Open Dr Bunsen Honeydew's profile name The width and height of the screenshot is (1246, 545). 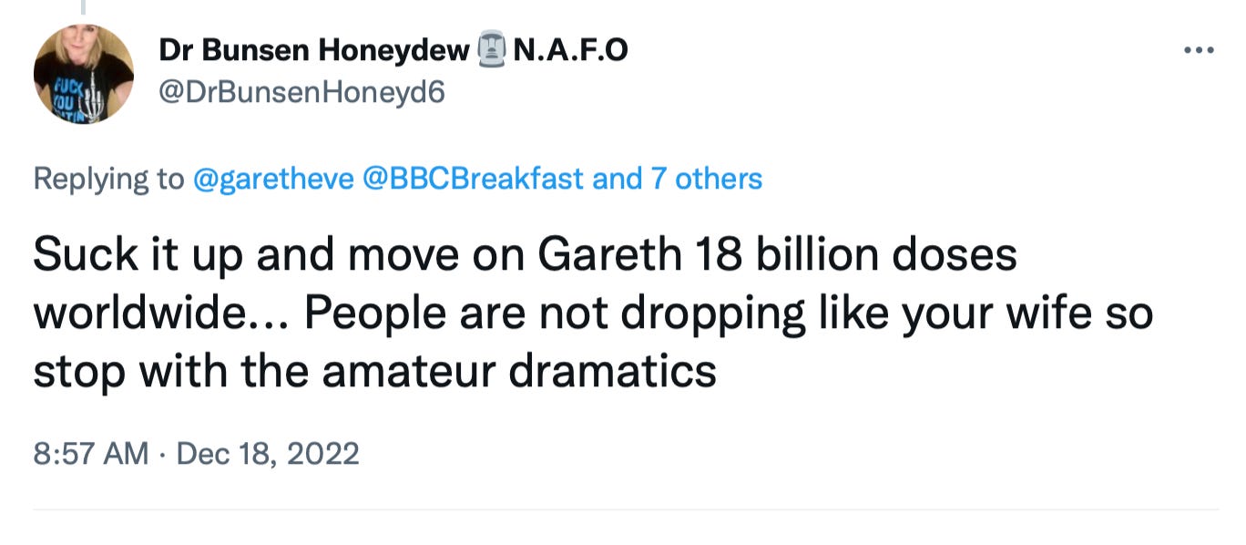314,51
